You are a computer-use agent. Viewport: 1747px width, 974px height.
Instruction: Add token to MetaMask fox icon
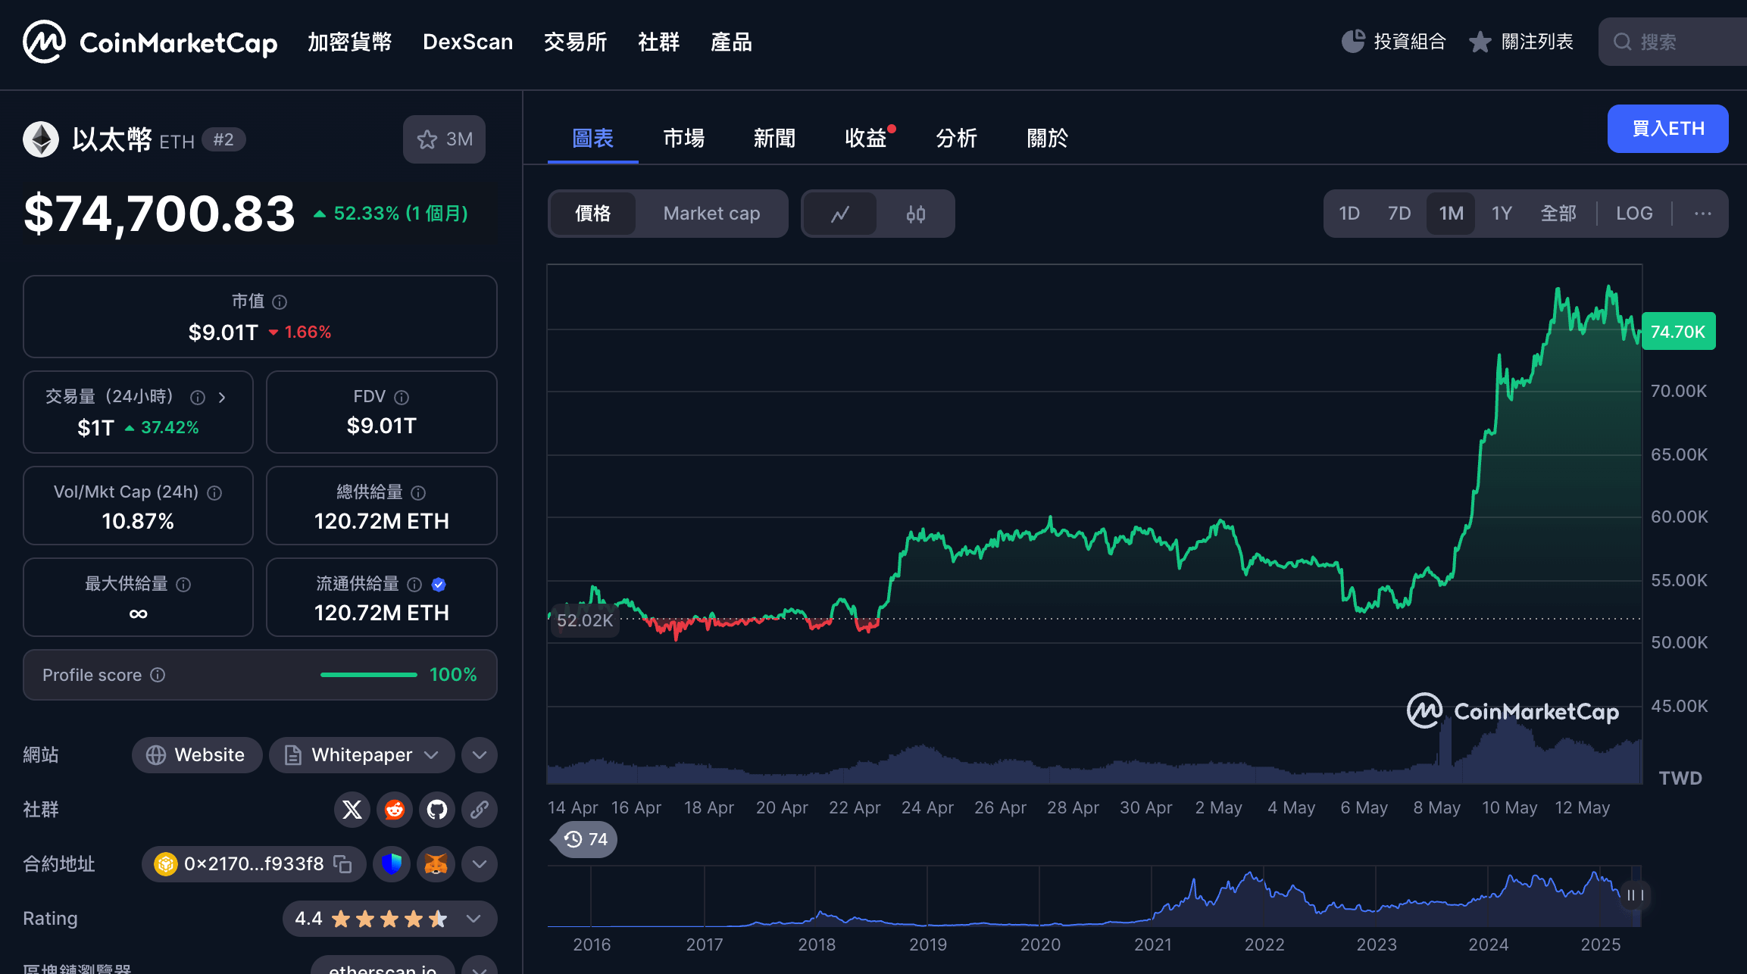[436, 864]
